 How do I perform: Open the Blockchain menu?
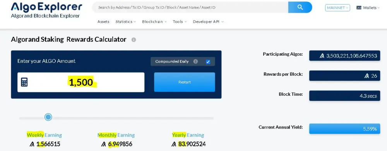coord(154,22)
